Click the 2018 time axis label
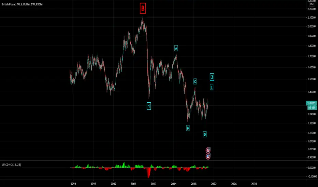This screenshot has width=318, height=187. pyautogui.click(x=193, y=184)
